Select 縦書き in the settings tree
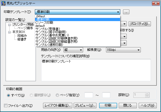Screen dimensions: 161x112 [22, 39]
